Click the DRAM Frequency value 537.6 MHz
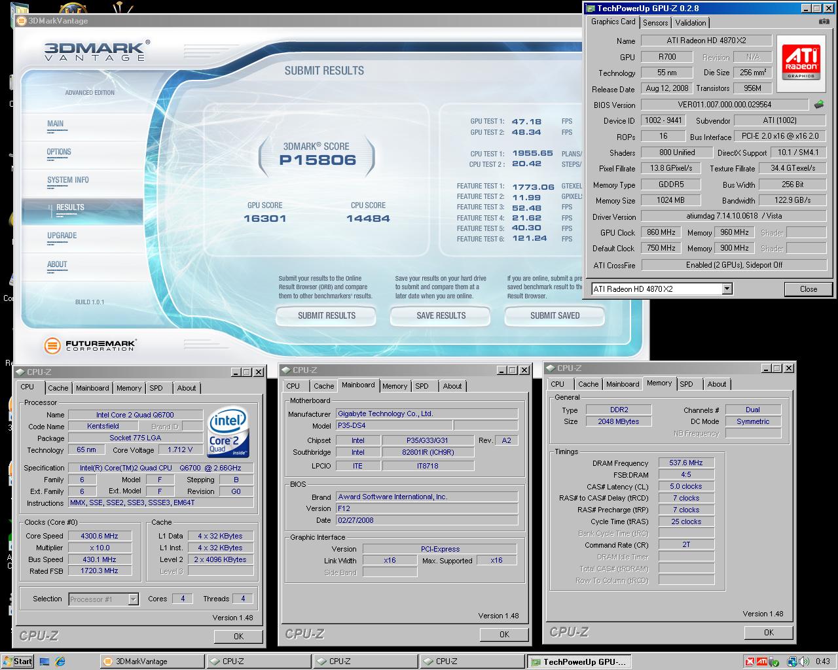This screenshot has height=670, width=838. click(686, 463)
